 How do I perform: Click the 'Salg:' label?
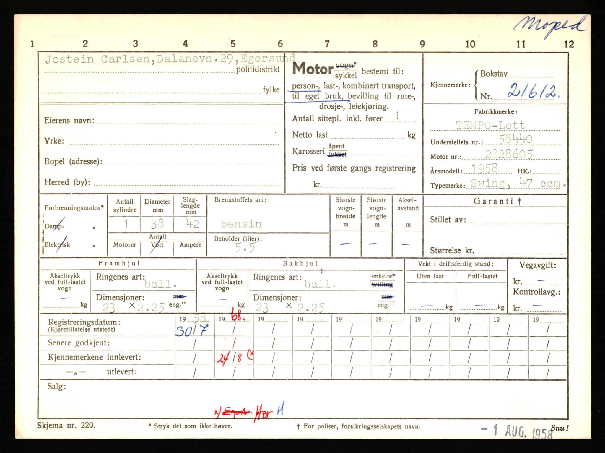(57, 386)
